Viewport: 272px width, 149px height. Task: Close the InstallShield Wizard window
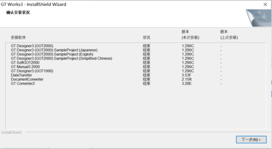pos(265,5)
